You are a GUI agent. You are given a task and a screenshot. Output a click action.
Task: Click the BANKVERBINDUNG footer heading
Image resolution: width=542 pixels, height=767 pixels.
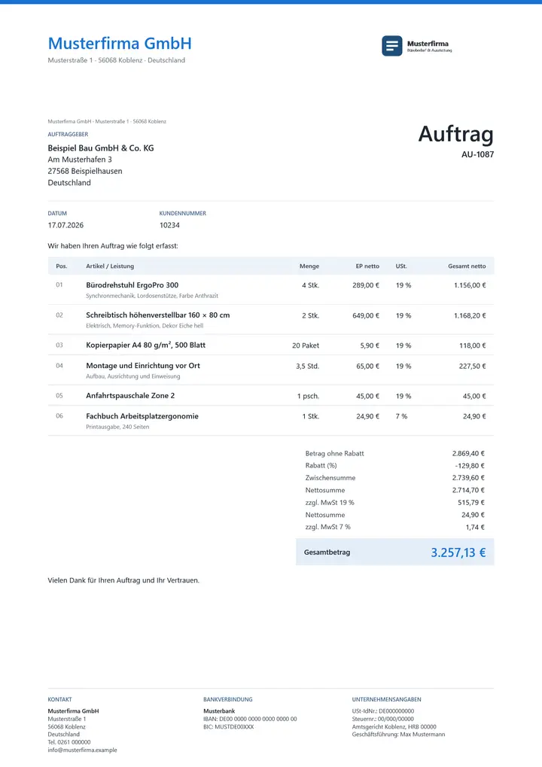[228, 699]
